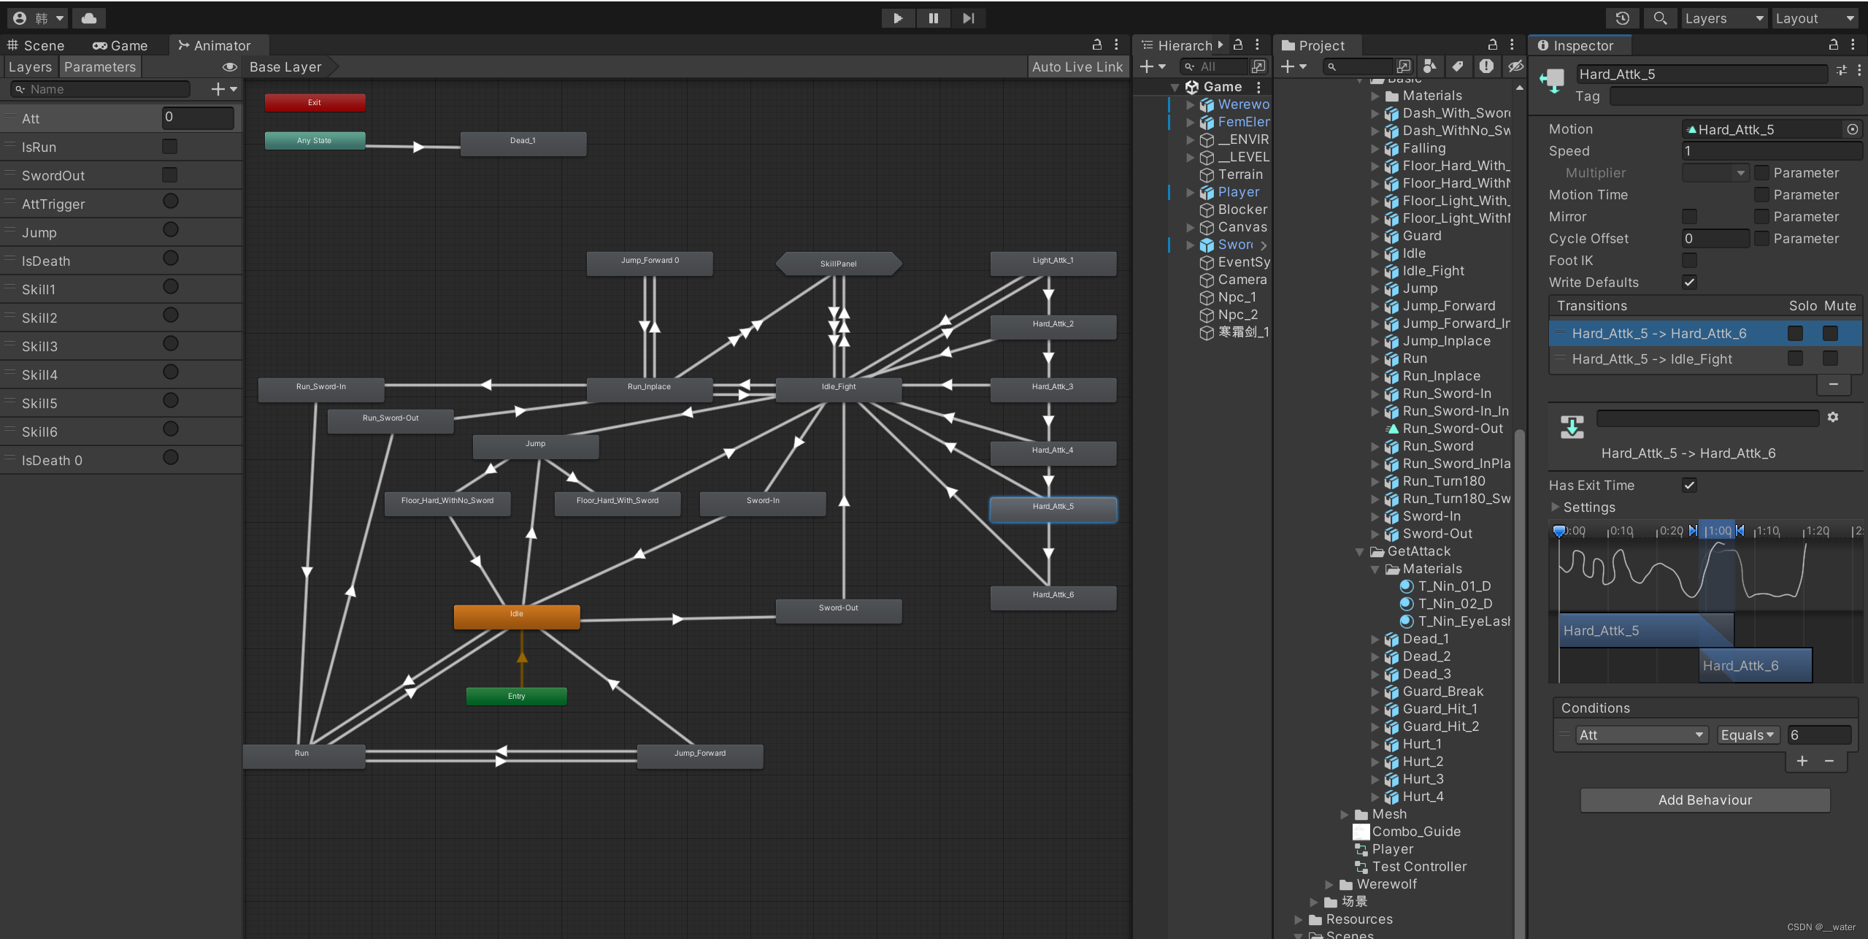Click the Add Behaviour button
Screen dimensions: 1868x939
click(x=1705, y=800)
